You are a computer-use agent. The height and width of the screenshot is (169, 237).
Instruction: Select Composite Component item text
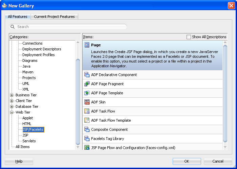(109, 129)
